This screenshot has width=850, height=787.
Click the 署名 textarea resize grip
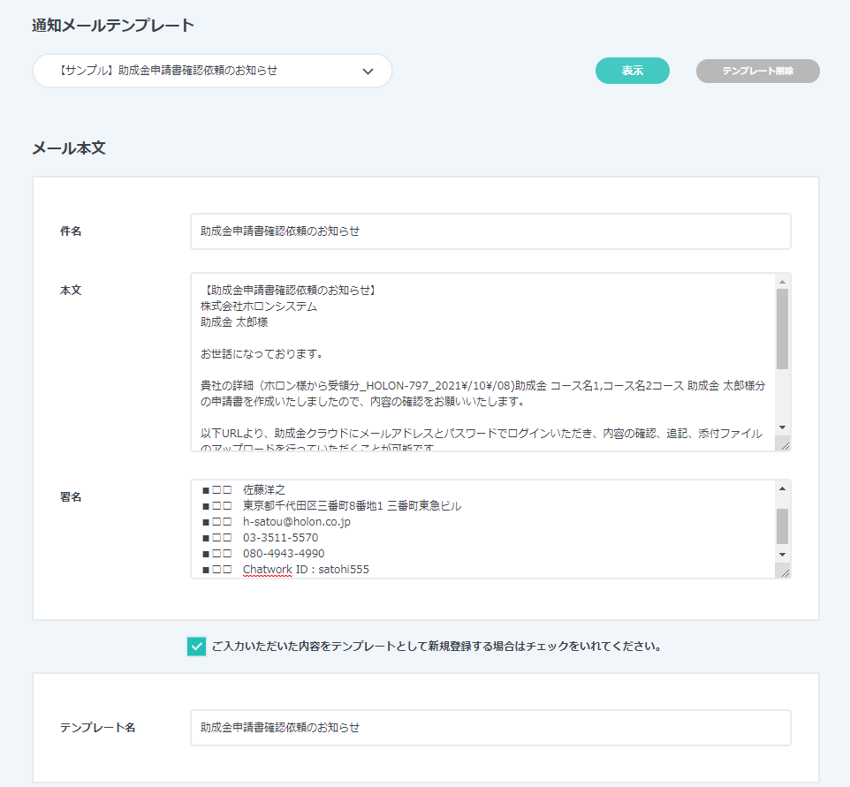[x=783, y=571]
